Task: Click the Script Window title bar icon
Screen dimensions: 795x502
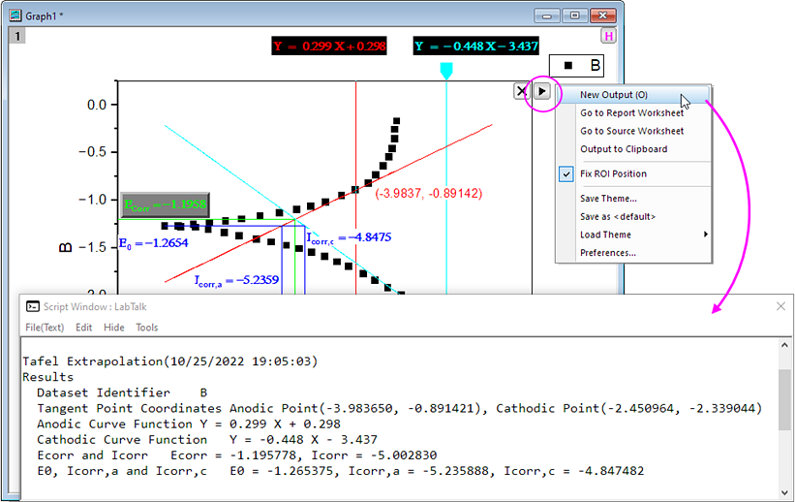Action: [x=32, y=305]
